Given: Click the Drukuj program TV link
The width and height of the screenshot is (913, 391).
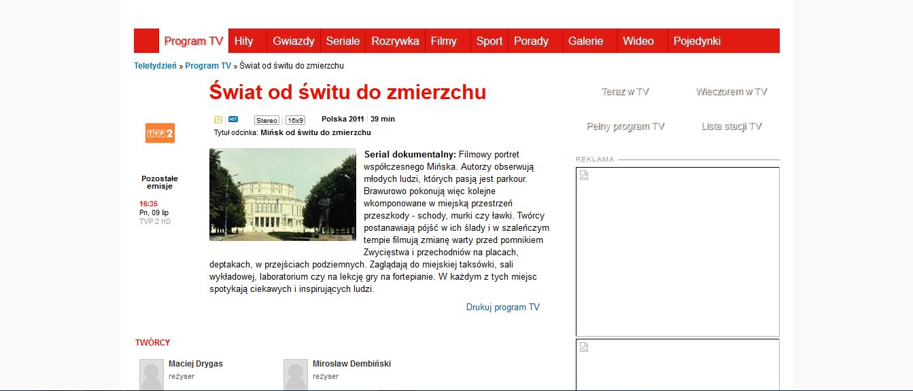Looking at the screenshot, I should pyautogui.click(x=503, y=308).
